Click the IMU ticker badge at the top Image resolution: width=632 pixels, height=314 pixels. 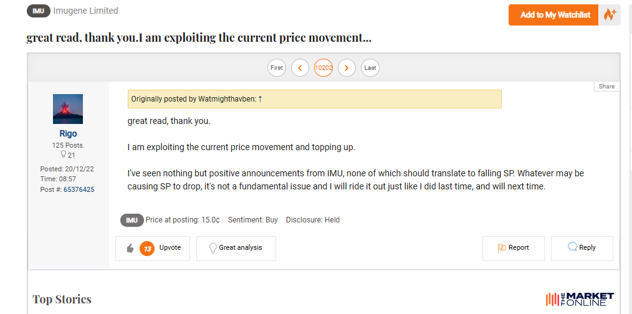[38, 11]
